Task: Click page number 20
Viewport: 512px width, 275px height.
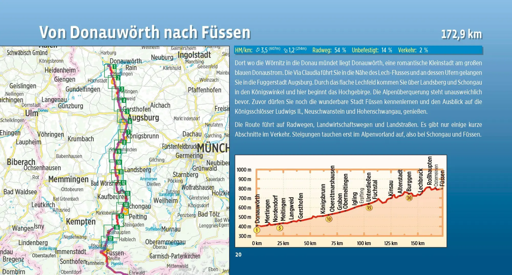Action: (238, 255)
